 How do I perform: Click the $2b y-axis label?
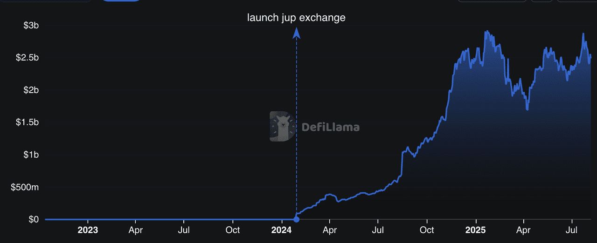tap(31, 90)
